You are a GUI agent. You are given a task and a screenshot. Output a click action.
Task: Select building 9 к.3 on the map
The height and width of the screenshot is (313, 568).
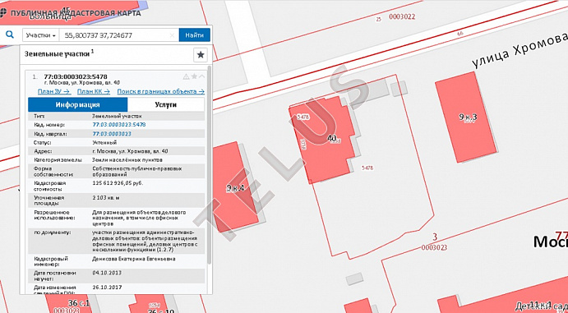[467, 117]
